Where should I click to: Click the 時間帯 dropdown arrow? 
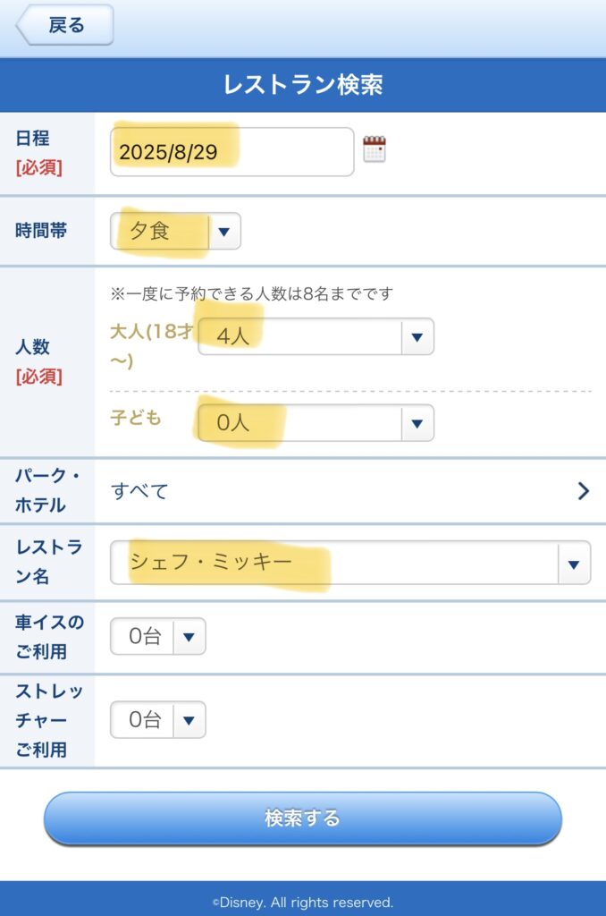pyautogui.click(x=224, y=232)
